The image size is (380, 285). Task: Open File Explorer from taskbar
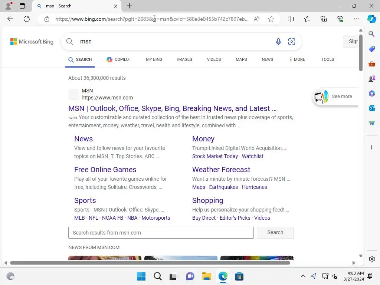206,276
